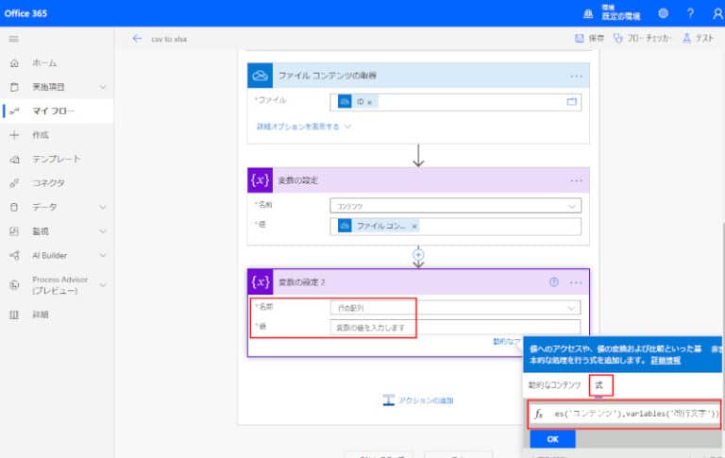Click the 値 input field in 変数の設定 2

tap(455, 328)
